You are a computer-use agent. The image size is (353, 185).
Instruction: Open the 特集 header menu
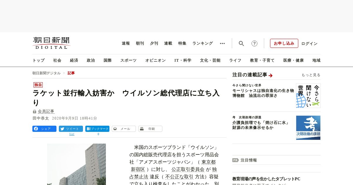tap(182, 43)
